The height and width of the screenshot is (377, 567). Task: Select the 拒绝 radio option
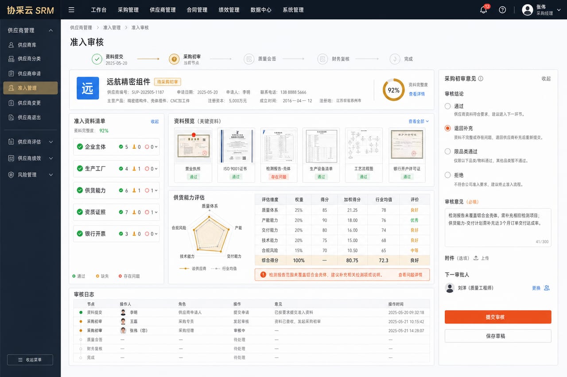[x=448, y=175]
